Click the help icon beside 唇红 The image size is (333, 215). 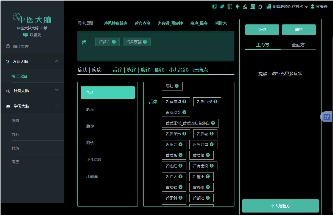[x=177, y=86]
